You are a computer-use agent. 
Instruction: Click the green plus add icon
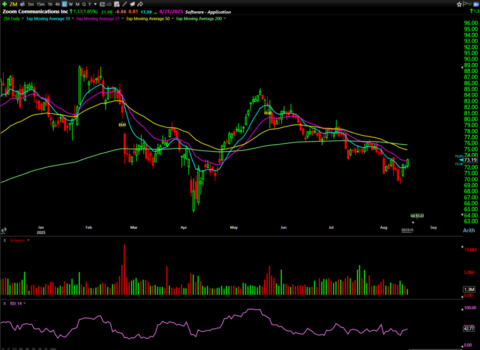[4, 4]
